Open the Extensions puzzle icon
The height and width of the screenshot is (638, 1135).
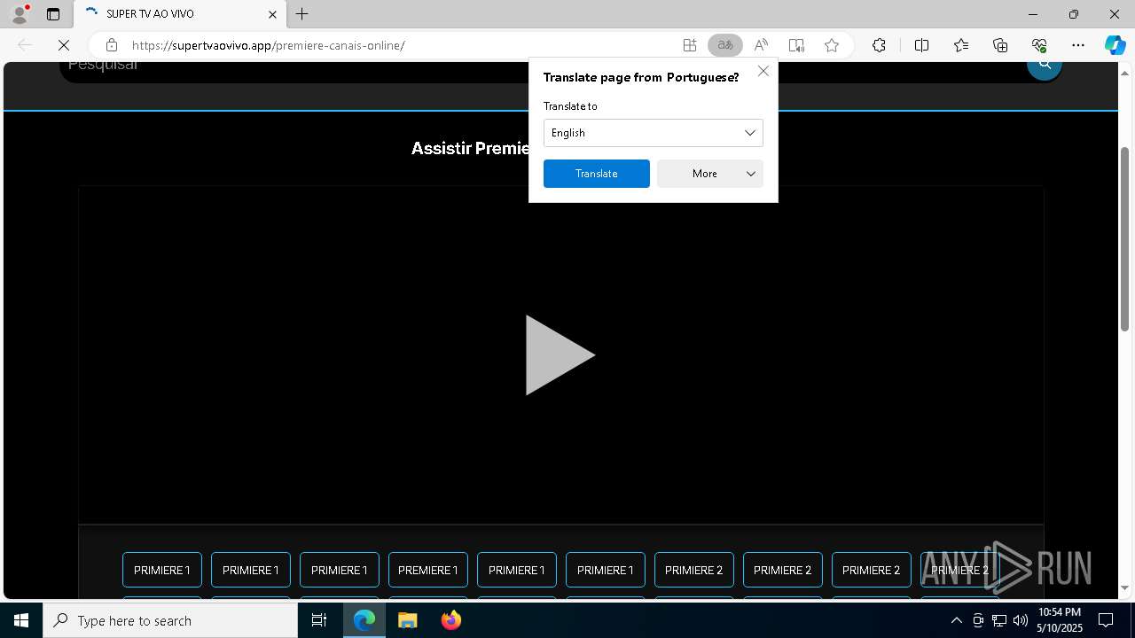[879, 45]
